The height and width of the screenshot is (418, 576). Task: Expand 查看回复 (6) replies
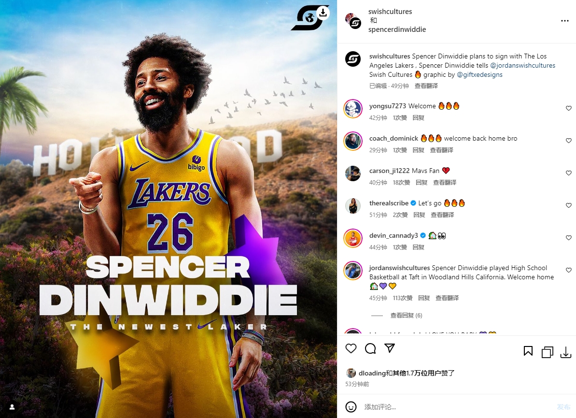[406, 315]
